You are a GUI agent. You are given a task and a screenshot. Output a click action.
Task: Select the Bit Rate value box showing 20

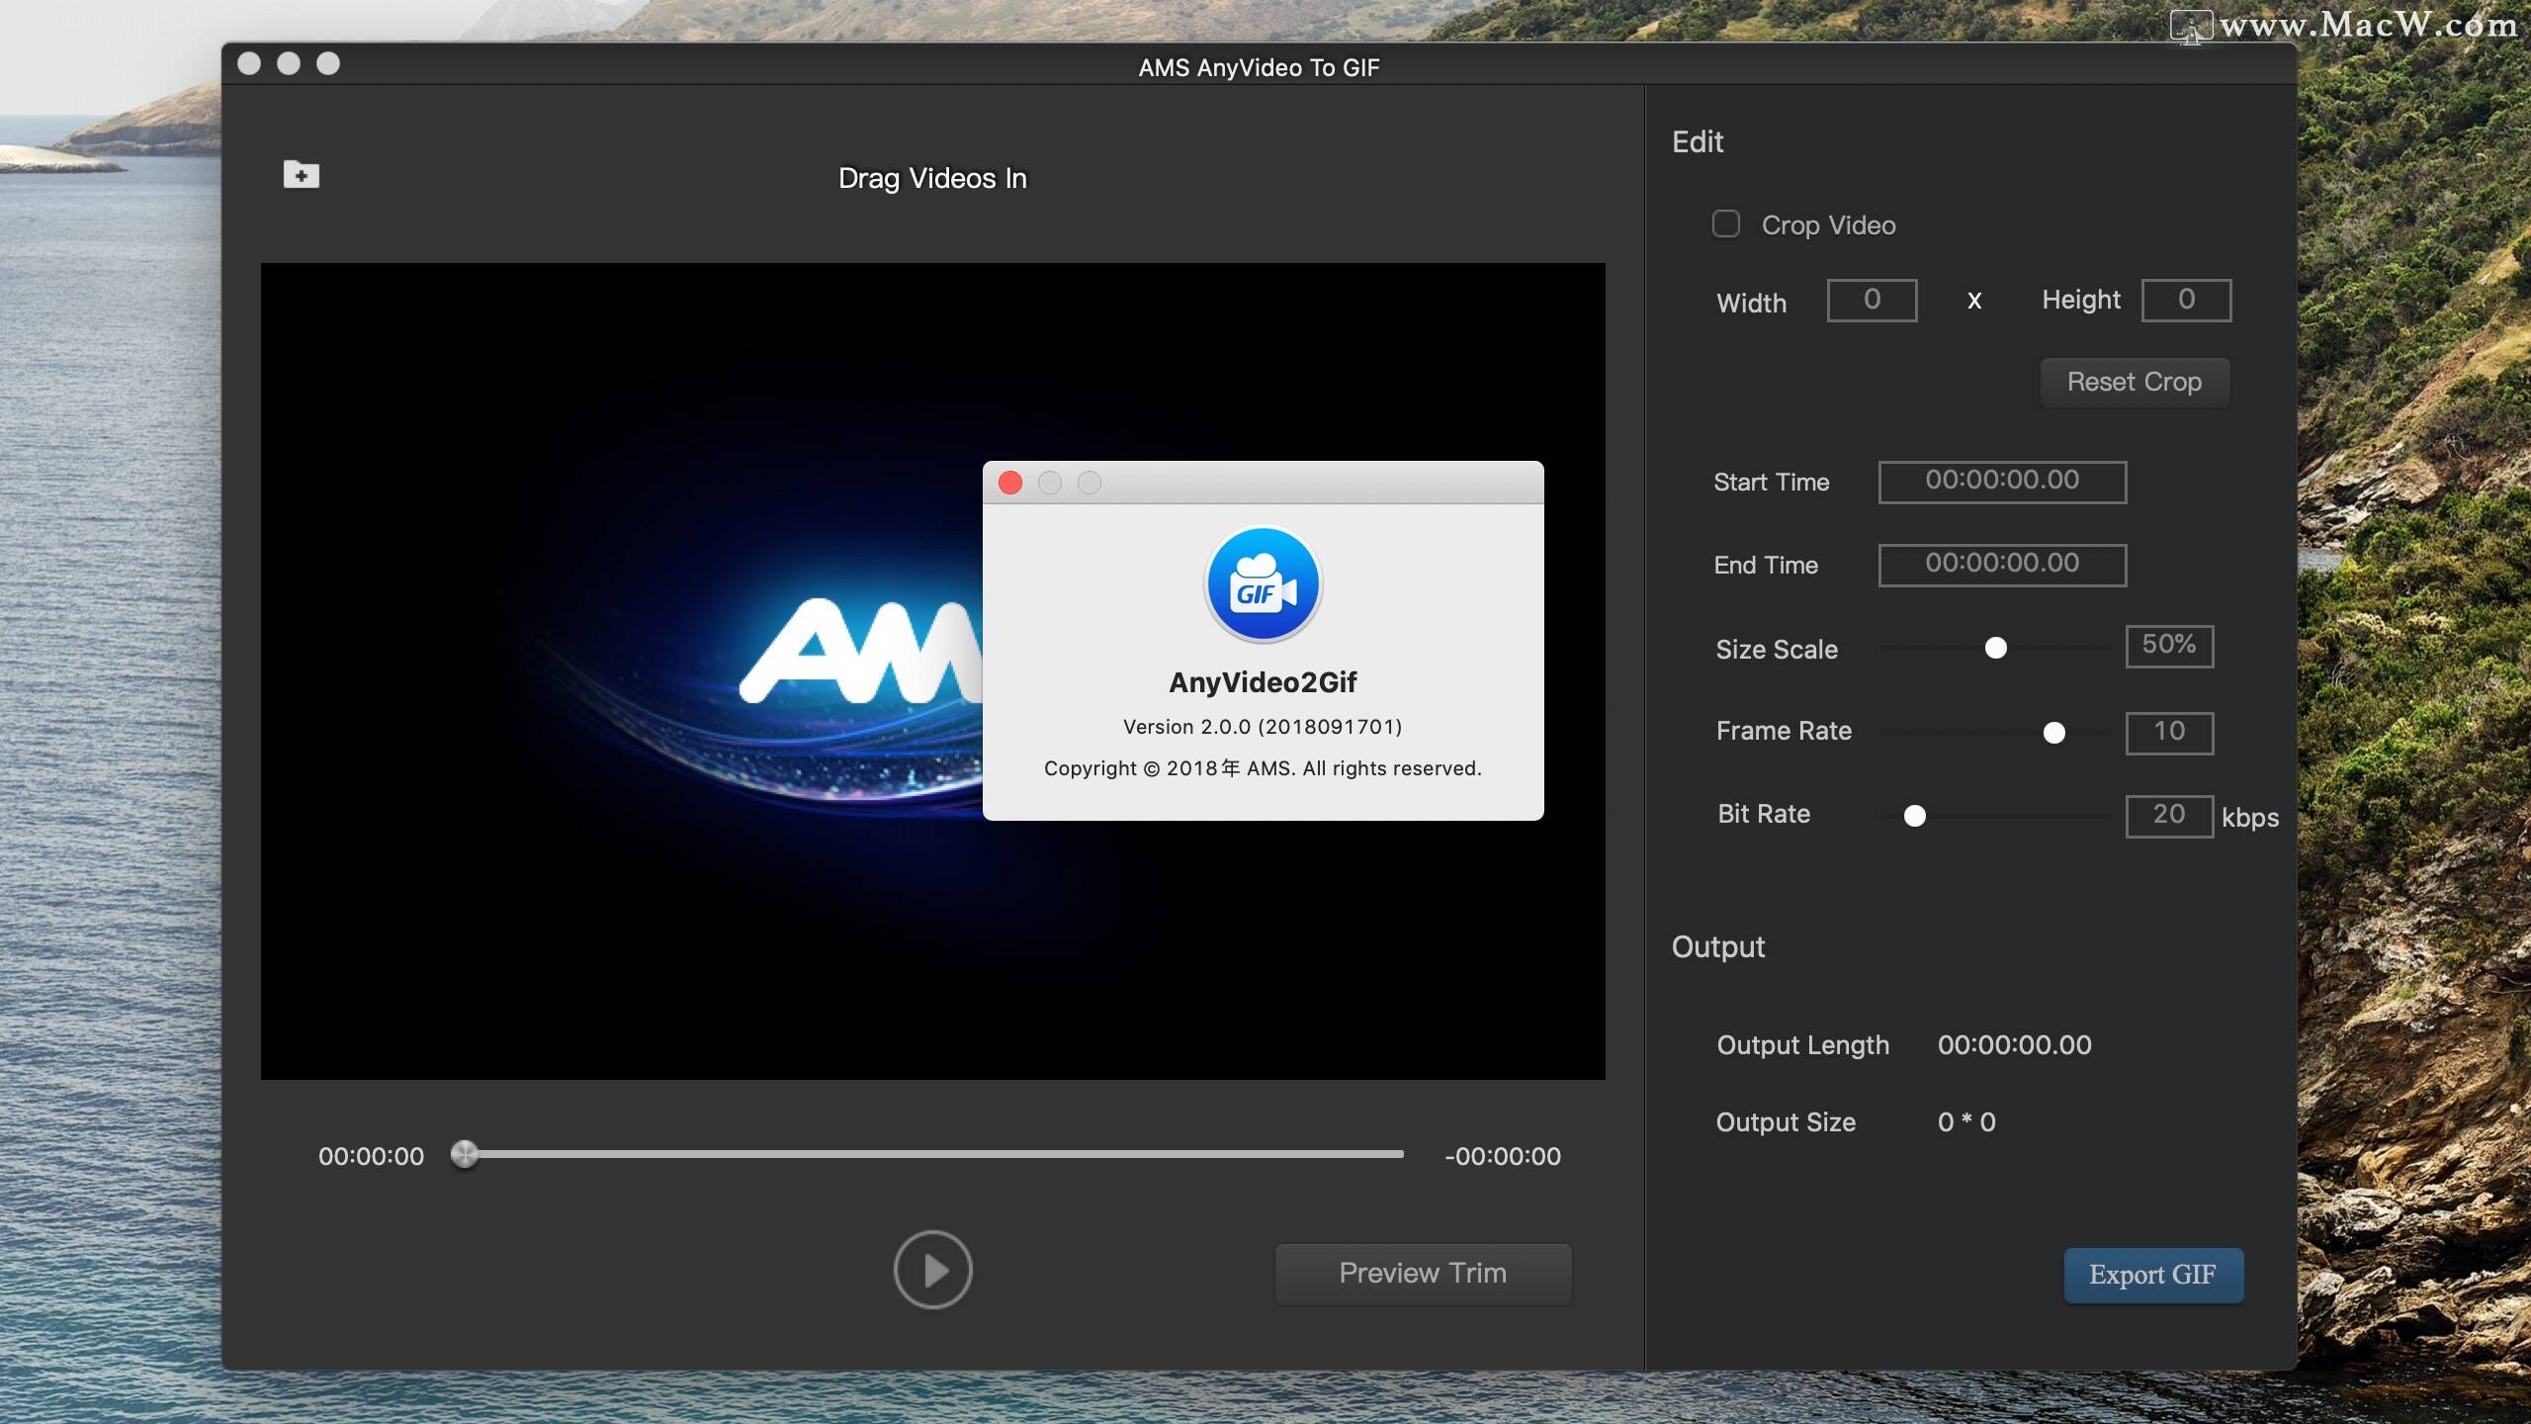(2169, 816)
